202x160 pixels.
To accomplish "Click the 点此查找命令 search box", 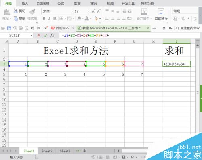I will point(187,28).
